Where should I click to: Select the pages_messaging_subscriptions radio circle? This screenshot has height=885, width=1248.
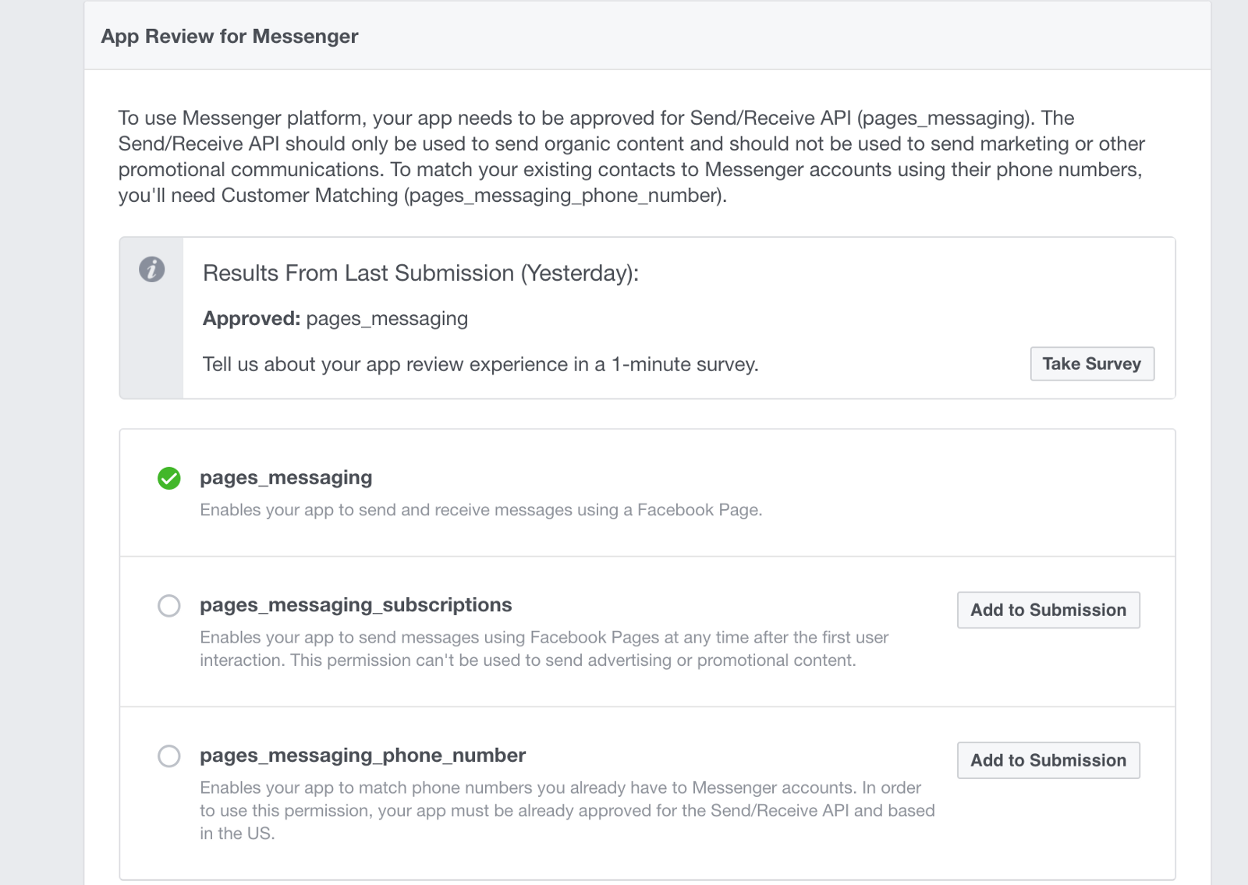(x=169, y=606)
